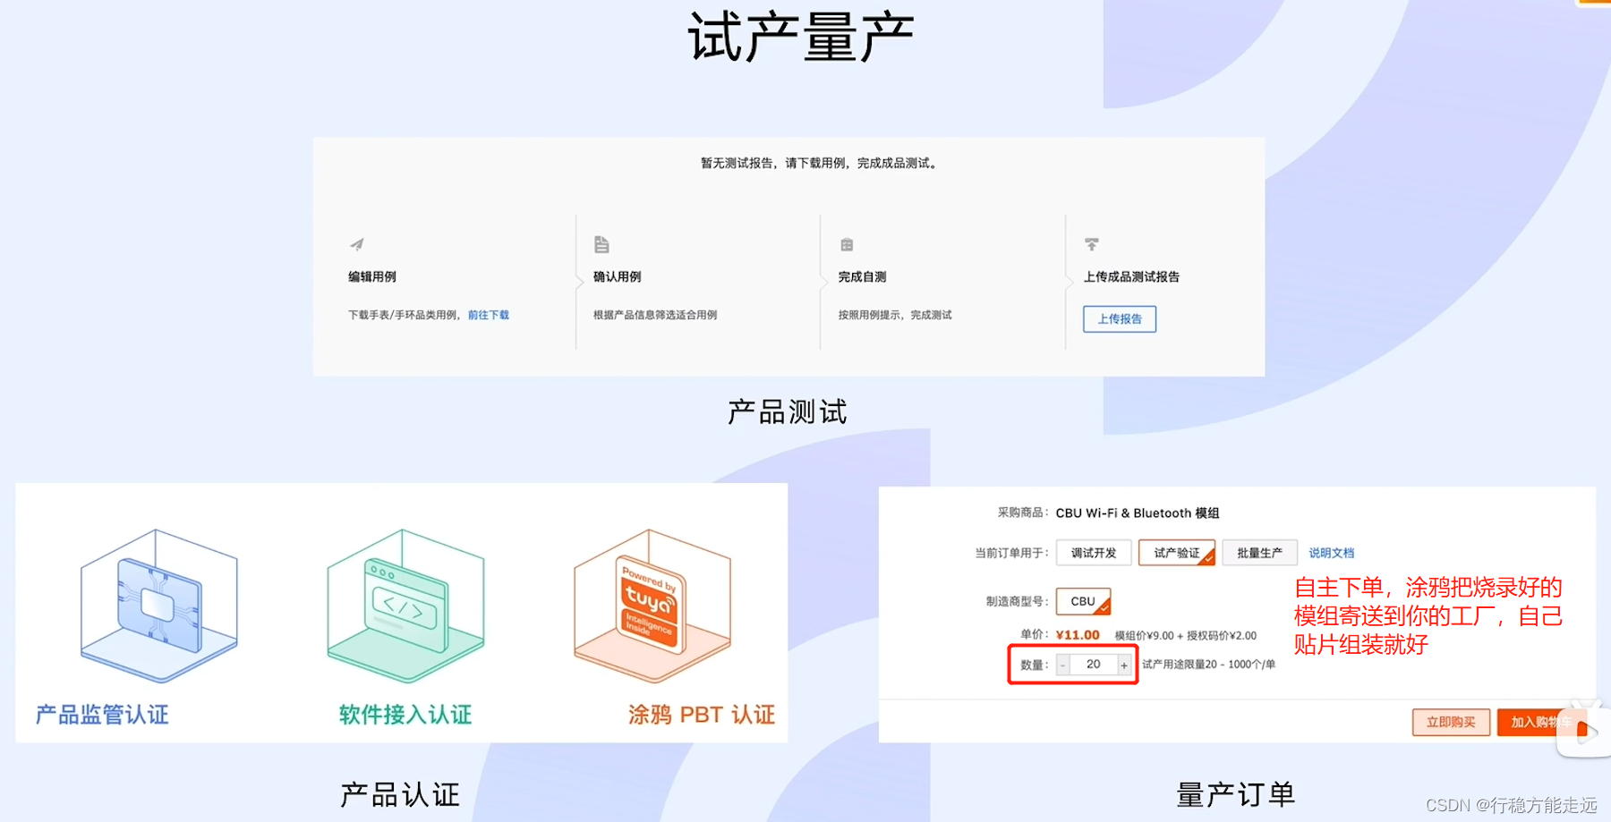Click the upload icon above 上传成品测试报告

(x=1092, y=243)
